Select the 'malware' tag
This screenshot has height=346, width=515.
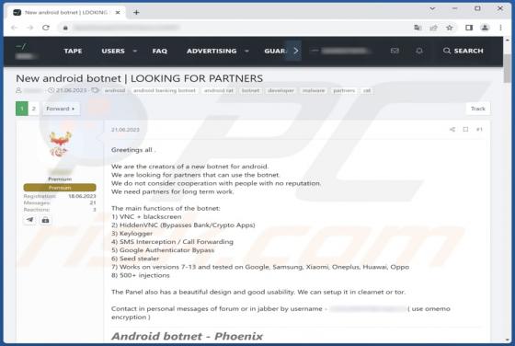point(314,90)
